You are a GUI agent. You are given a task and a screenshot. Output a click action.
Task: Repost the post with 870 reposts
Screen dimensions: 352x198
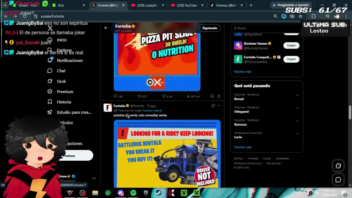[142, 96]
